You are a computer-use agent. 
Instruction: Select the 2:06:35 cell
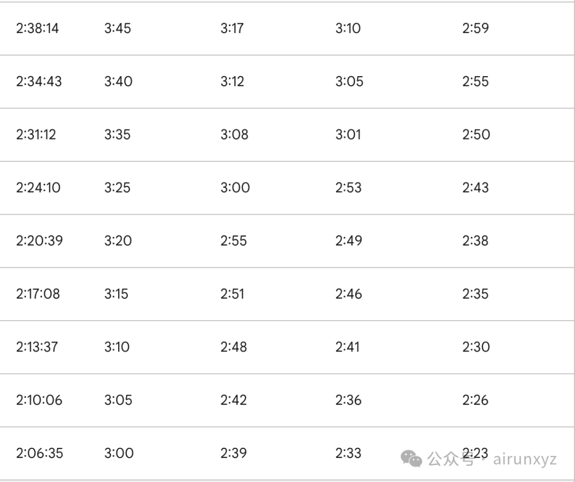[x=39, y=453]
